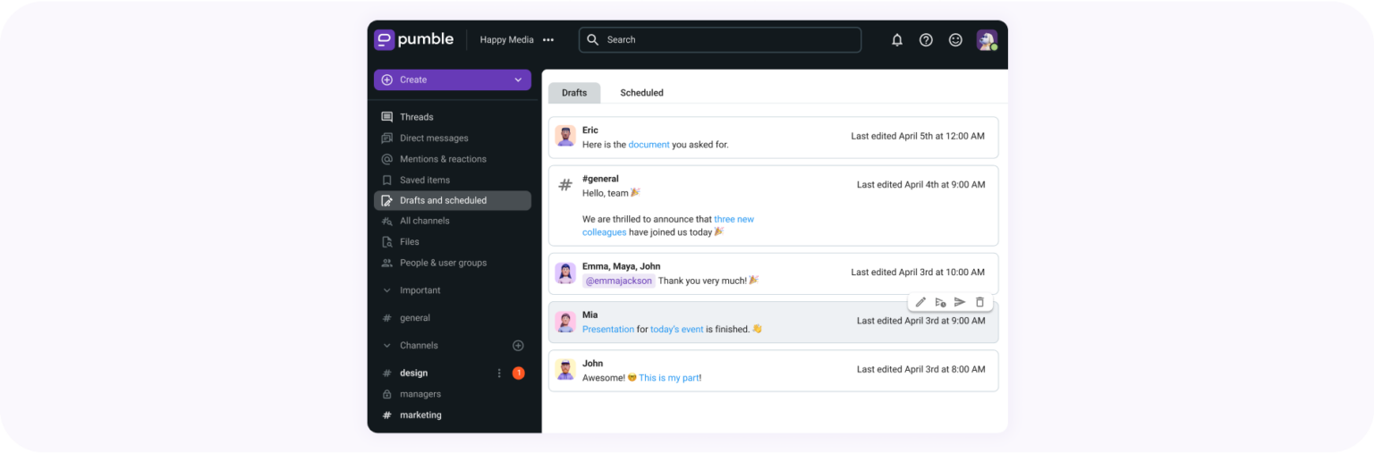This screenshot has width=1374, height=453.
Task: Select the 'Last edited April 3rd at 8:00 AM' text
Action: 921,370
